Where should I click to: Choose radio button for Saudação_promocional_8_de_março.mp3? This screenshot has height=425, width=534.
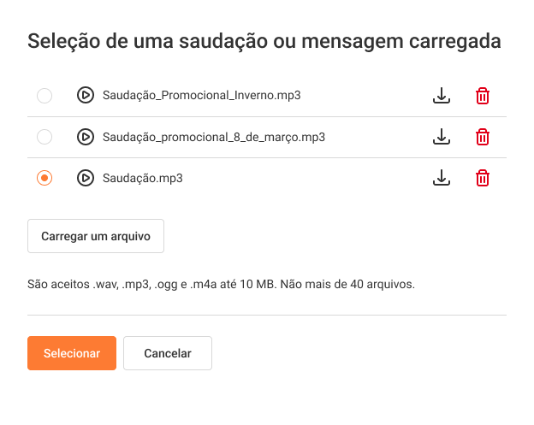[44, 137]
